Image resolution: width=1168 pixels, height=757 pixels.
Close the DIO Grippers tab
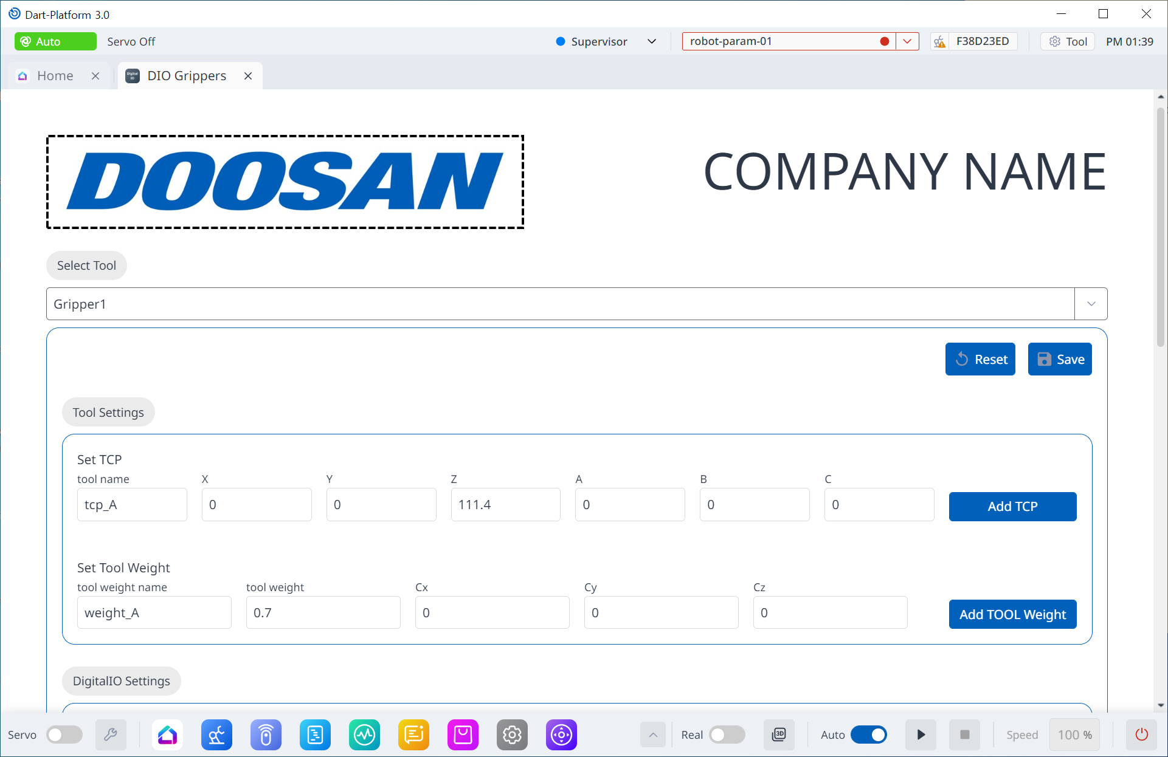248,76
